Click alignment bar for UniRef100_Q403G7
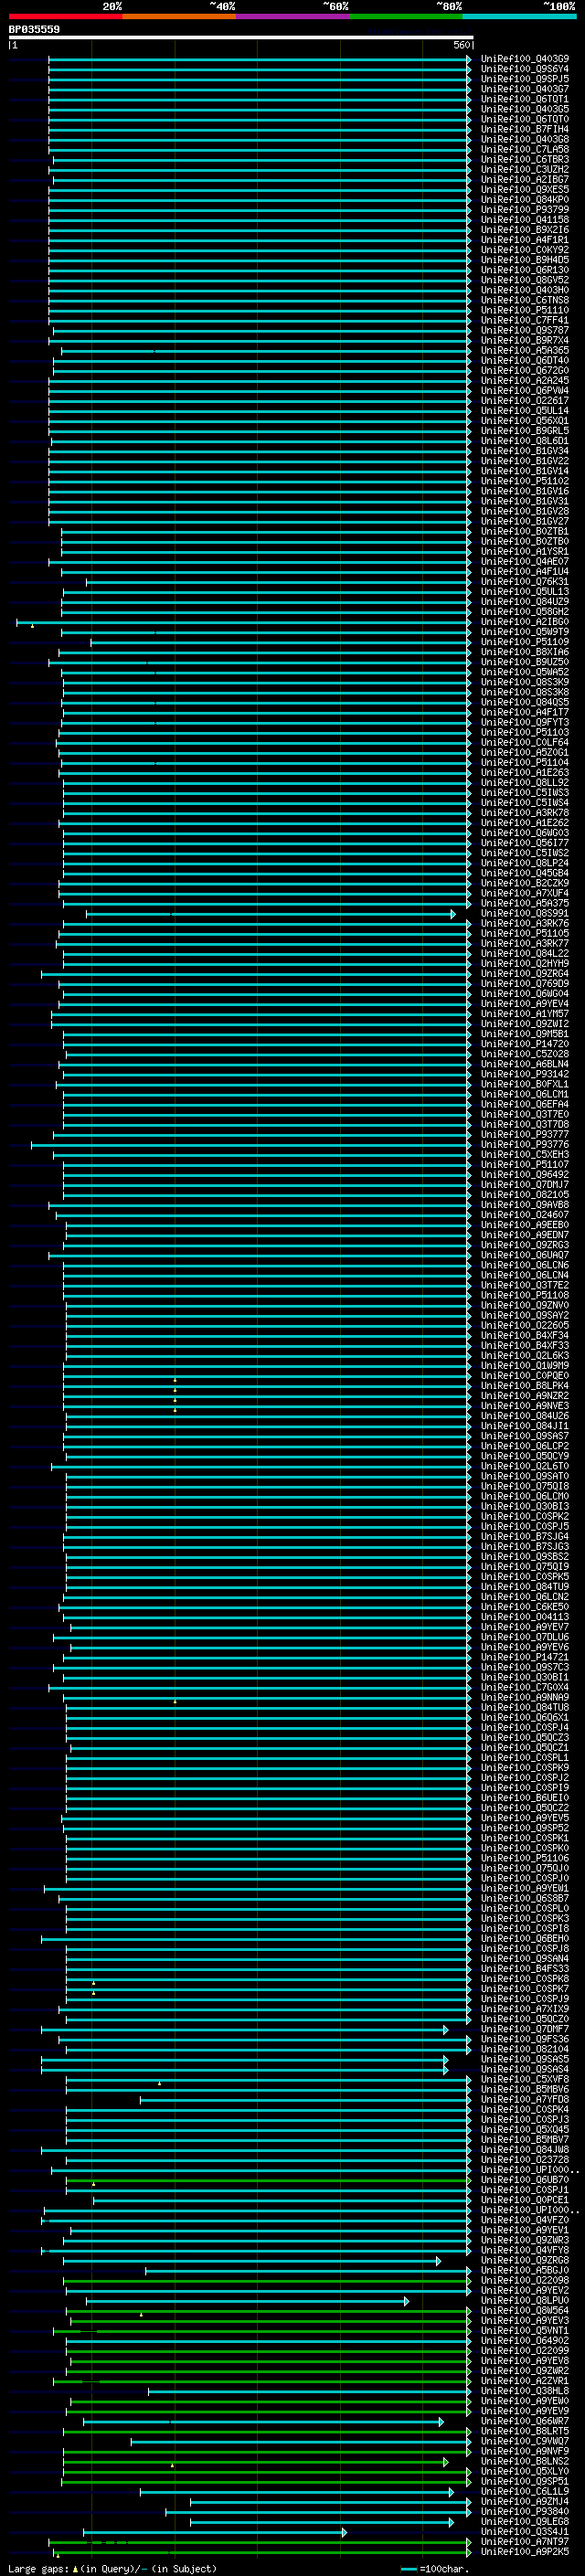Image resolution: width=585 pixels, height=2576 pixels. (260, 89)
